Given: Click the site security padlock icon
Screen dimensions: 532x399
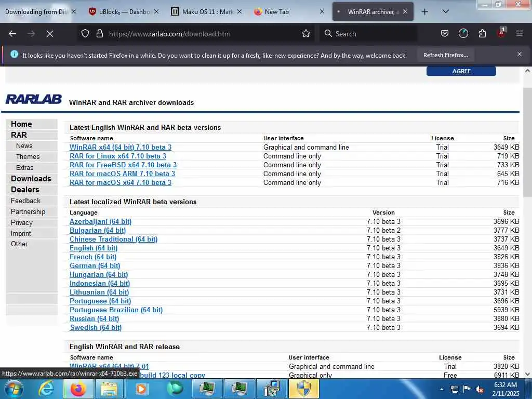Looking at the screenshot, I should [x=99, y=34].
